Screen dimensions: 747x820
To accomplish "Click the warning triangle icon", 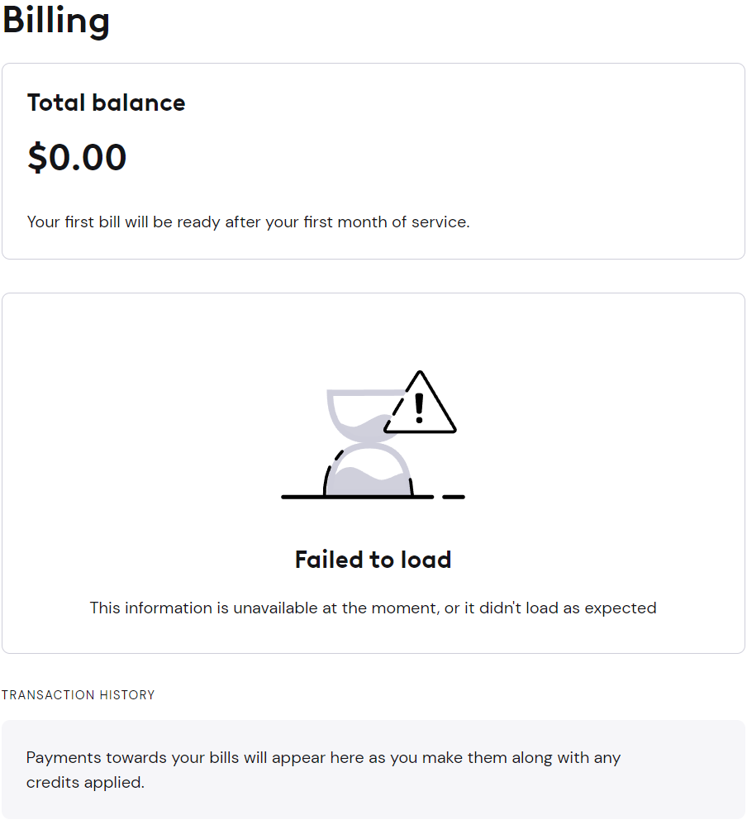I will (x=421, y=403).
